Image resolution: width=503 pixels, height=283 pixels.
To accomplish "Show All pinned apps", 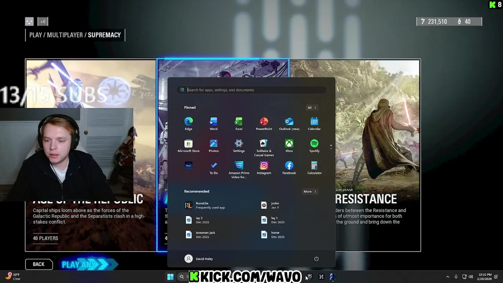I will click(312, 107).
